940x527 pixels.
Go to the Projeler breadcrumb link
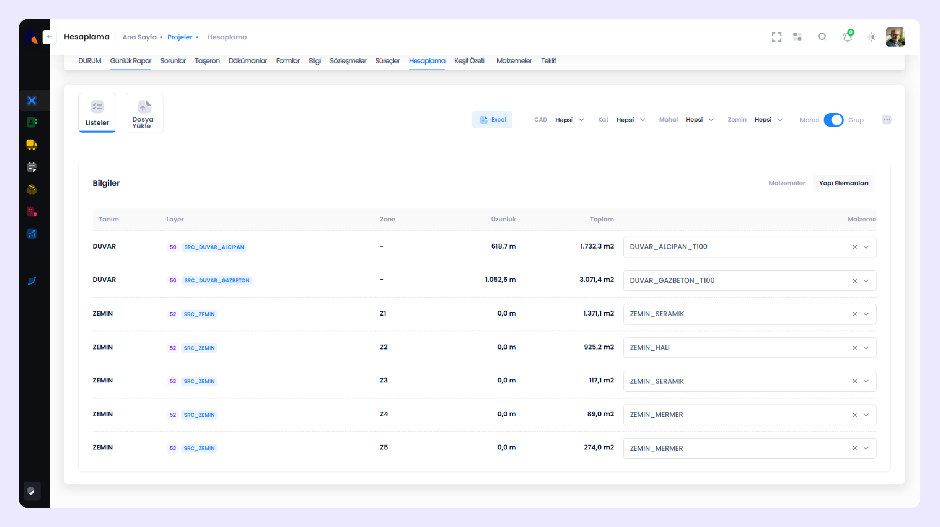[179, 37]
